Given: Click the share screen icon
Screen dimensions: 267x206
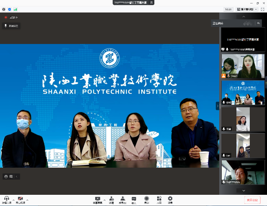Looking at the screenshot, I should 98,199.
